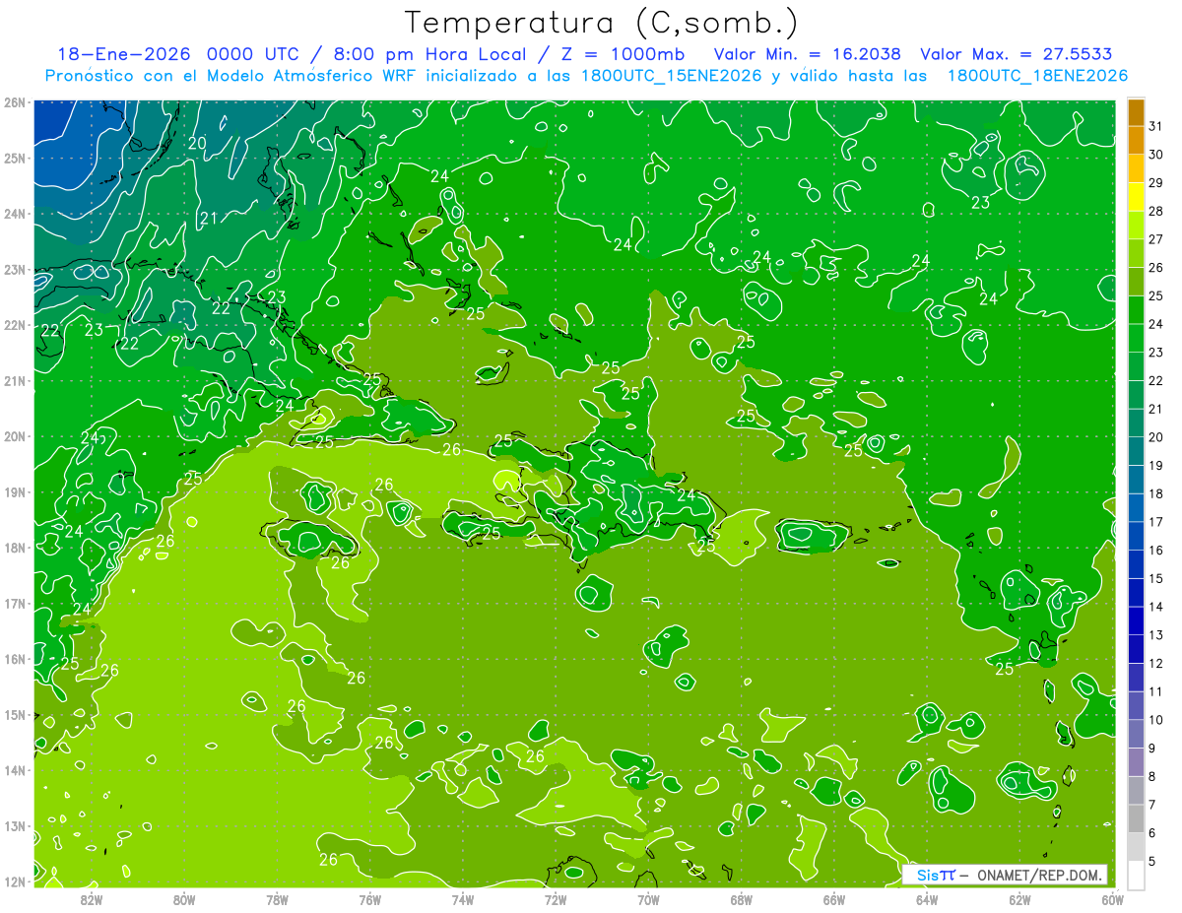The image size is (1182, 913).
Task: Click the color scale swatch between 6 and 7
Action: tap(1136, 819)
